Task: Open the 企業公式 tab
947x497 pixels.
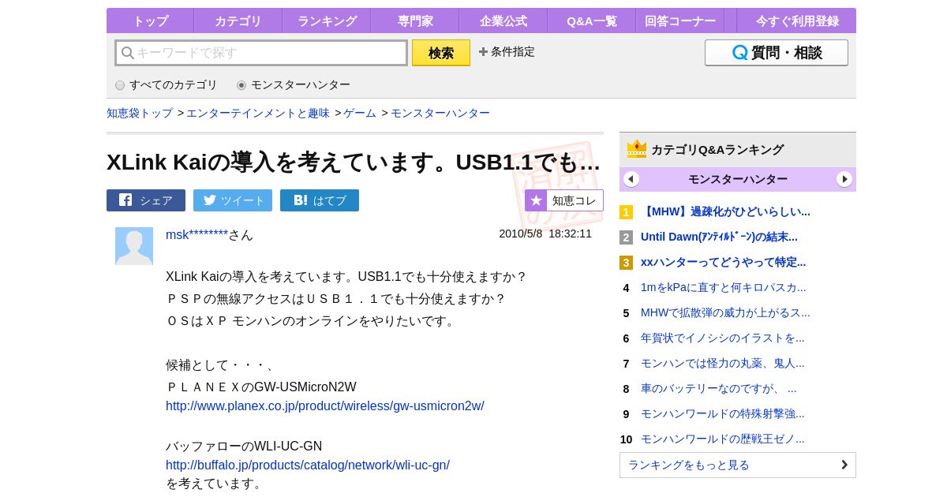Action: (503, 21)
